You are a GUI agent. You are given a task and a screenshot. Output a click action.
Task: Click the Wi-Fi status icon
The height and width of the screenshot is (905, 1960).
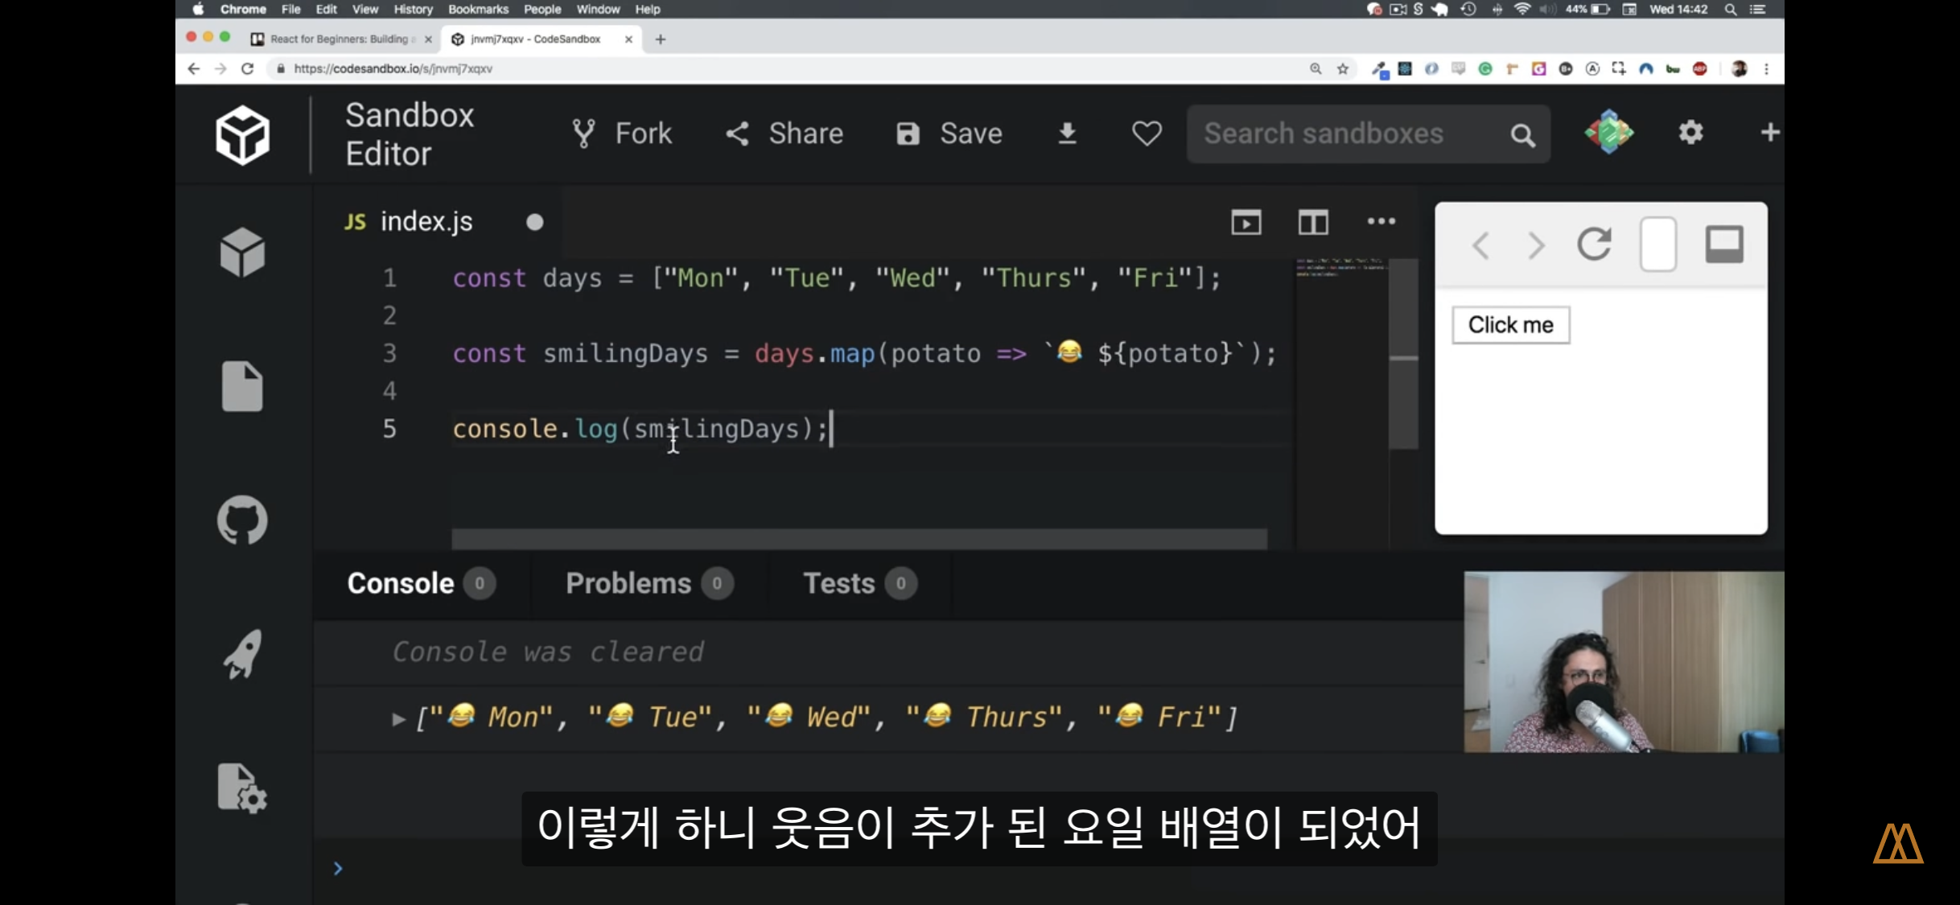1521,9
